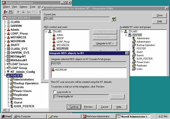Click the Preview... button
170x119 pixels.
(x=89, y=107)
